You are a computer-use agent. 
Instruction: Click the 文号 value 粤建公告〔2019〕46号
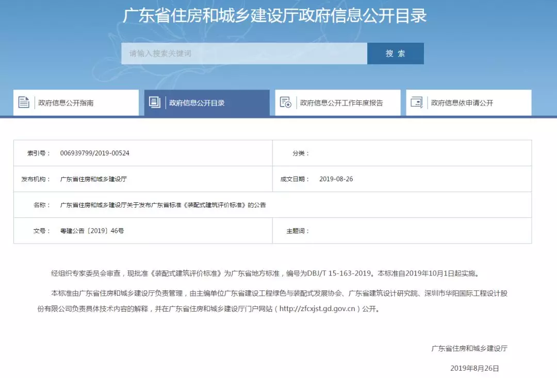tap(92, 231)
